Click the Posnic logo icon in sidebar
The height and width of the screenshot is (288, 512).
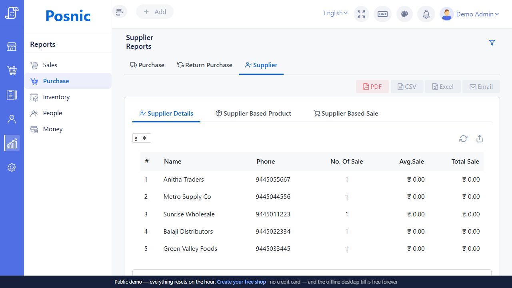(12, 13)
